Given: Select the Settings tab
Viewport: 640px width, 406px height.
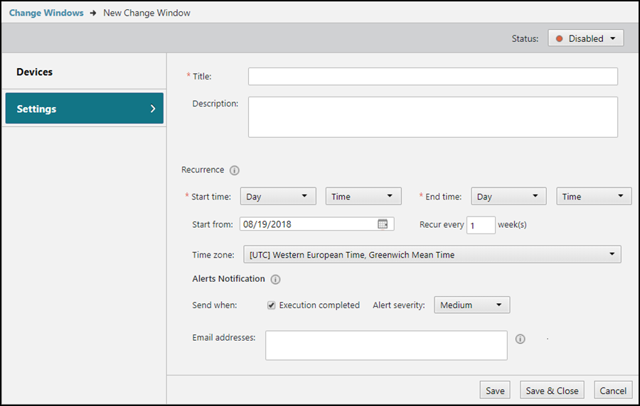Looking at the screenshot, I should pos(84,109).
